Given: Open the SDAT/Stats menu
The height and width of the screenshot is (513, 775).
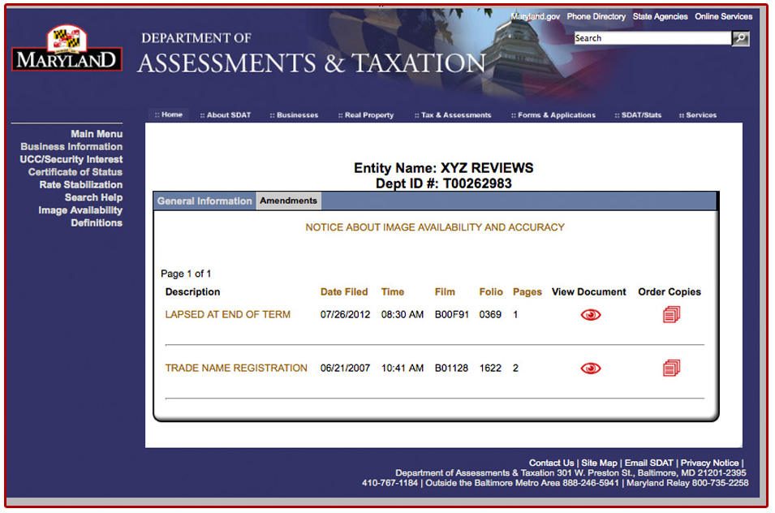Looking at the screenshot, I should coord(638,115).
